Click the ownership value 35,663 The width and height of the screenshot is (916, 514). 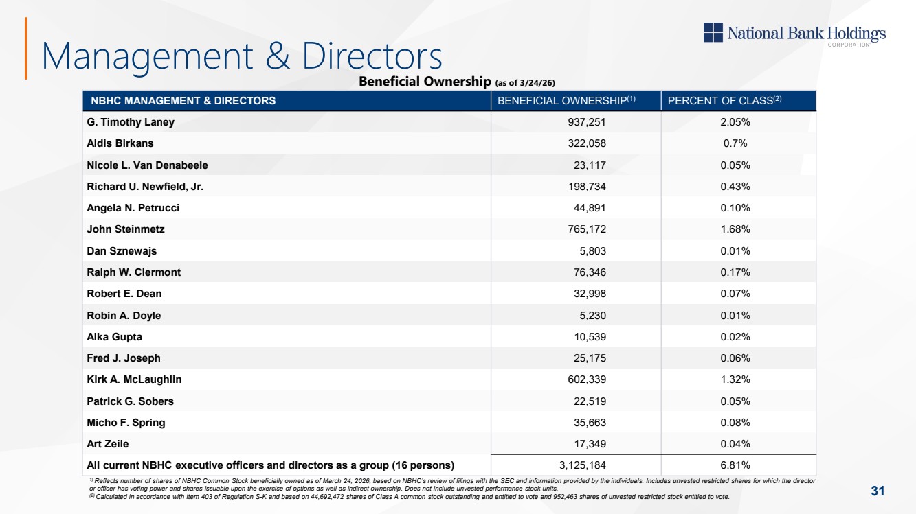588,423
